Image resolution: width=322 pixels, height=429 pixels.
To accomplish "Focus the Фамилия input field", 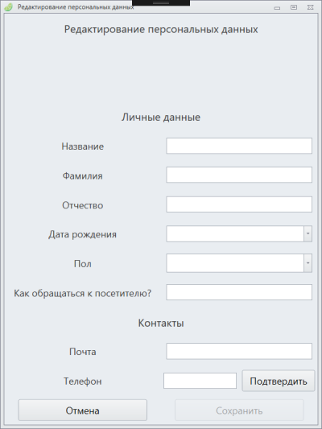I will click(239, 175).
